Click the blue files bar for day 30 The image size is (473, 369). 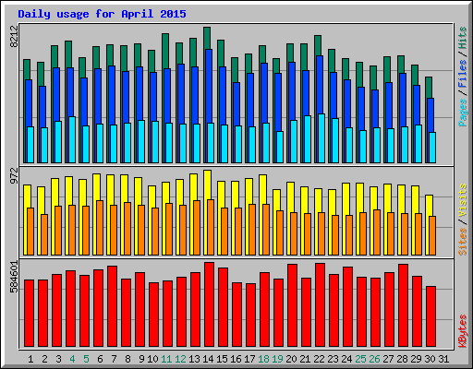point(431,115)
